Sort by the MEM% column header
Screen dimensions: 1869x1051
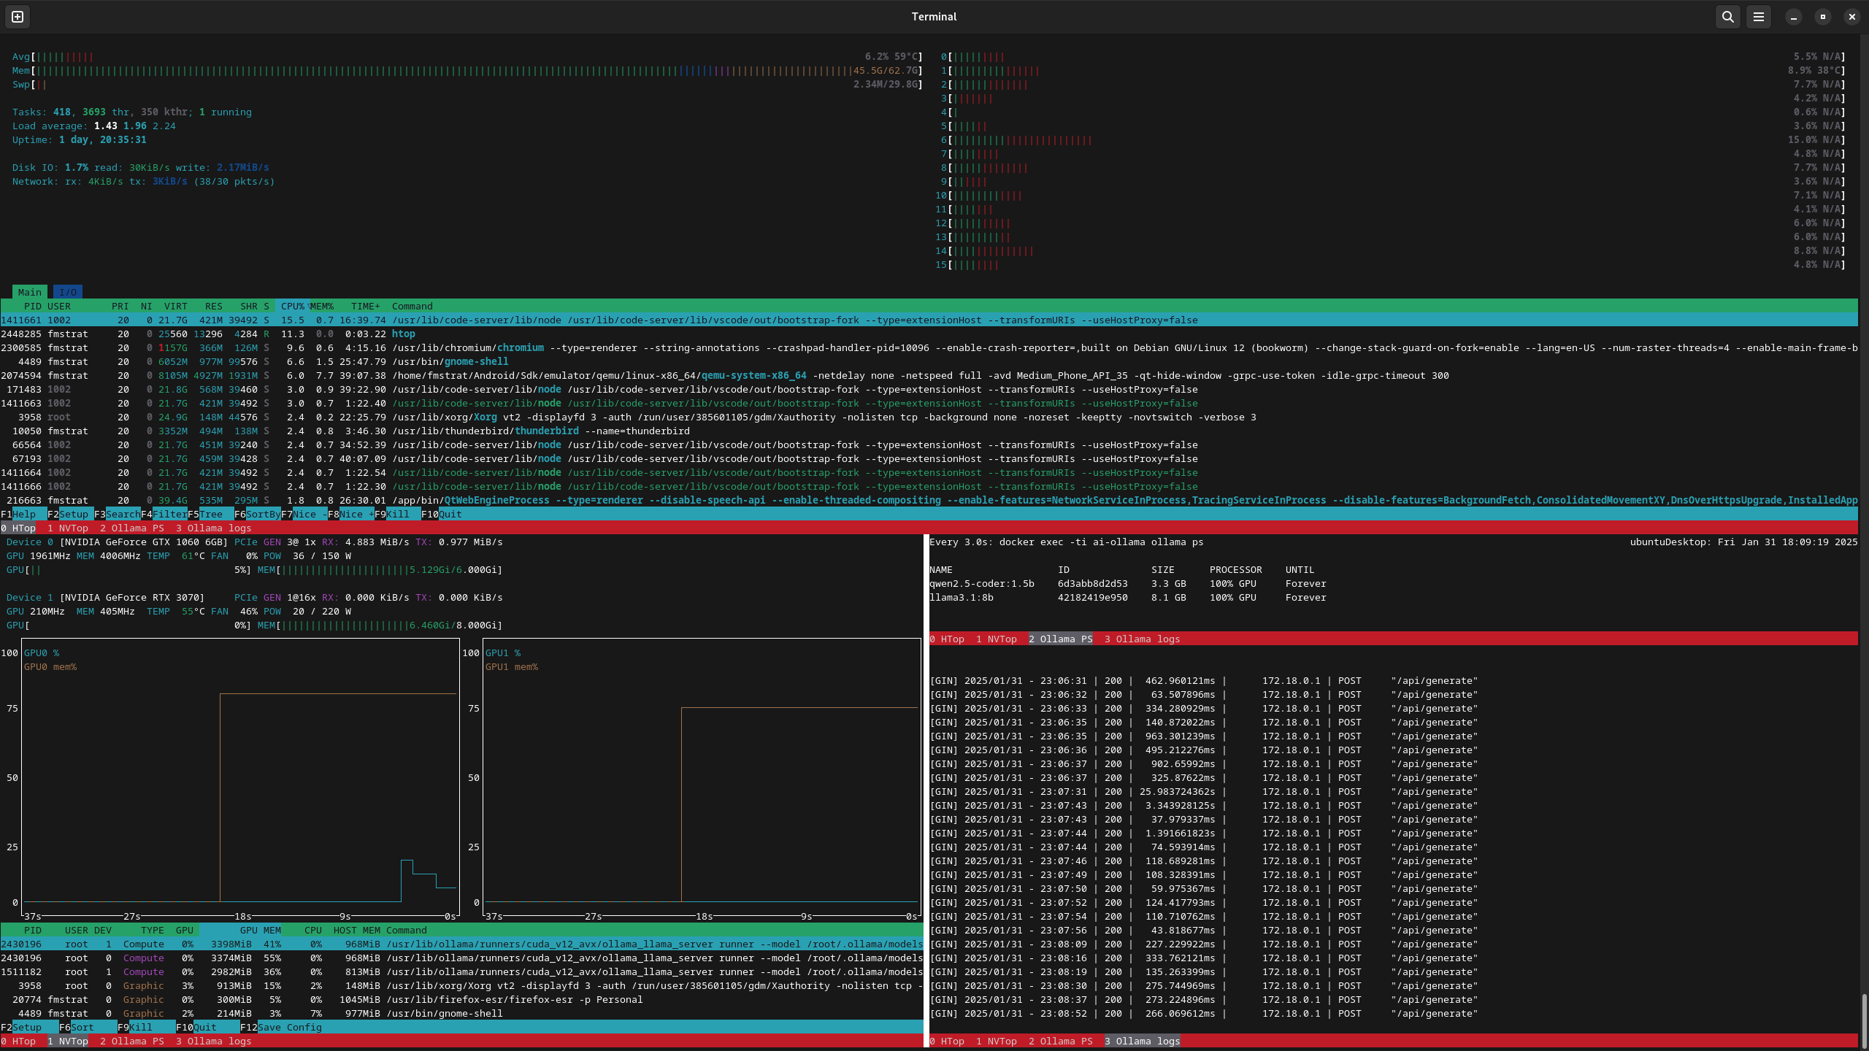[321, 306]
